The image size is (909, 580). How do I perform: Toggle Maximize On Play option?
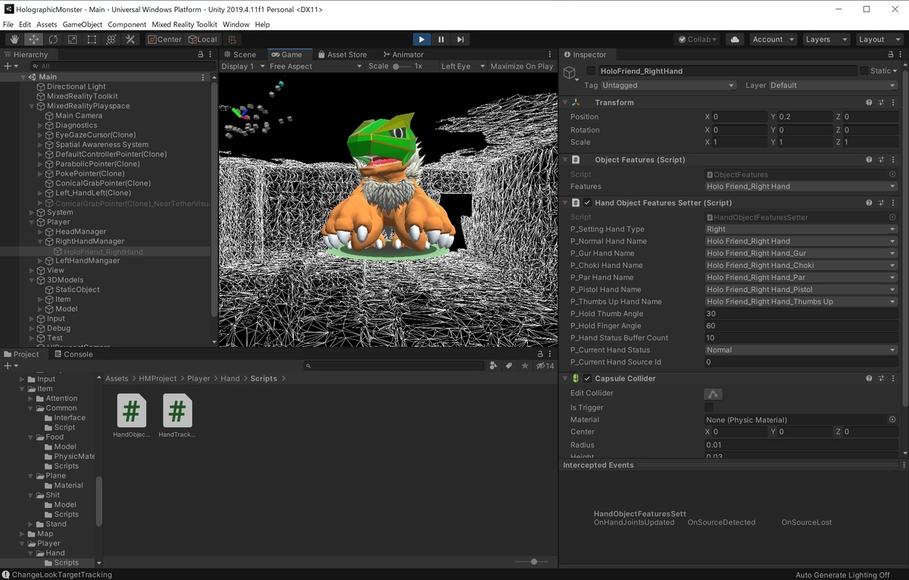pyautogui.click(x=521, y=66)
